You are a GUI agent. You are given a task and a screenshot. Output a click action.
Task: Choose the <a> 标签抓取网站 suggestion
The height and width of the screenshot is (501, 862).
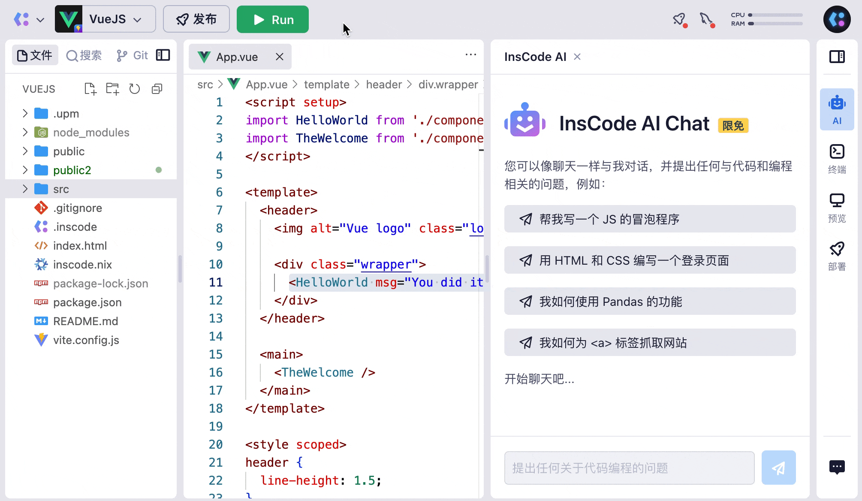click(650, 342)
